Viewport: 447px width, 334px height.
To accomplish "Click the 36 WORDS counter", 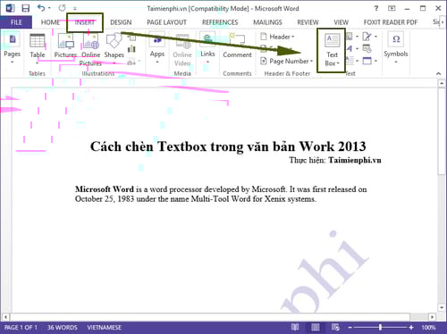I will click(x=62, y=328).
